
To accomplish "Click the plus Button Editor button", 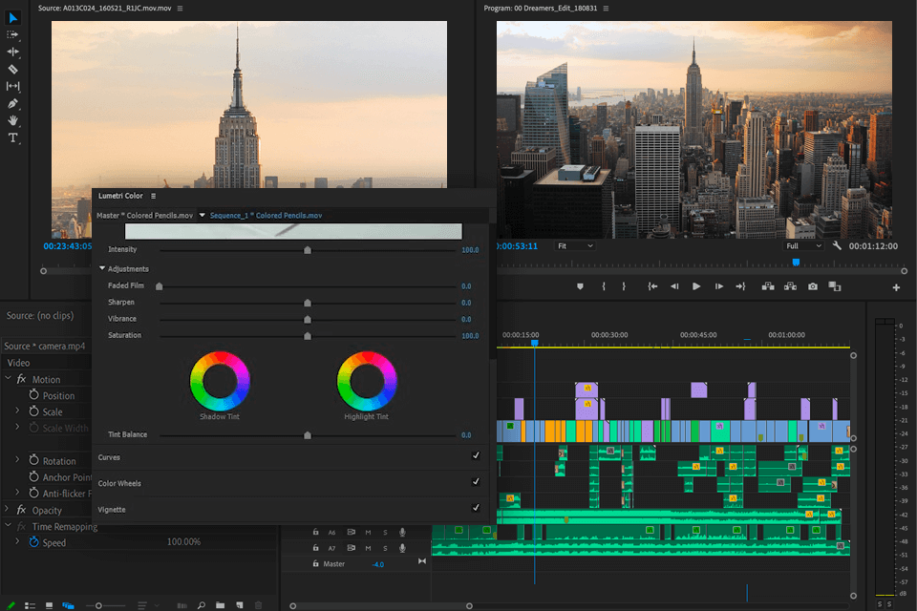I will point(896,287).
